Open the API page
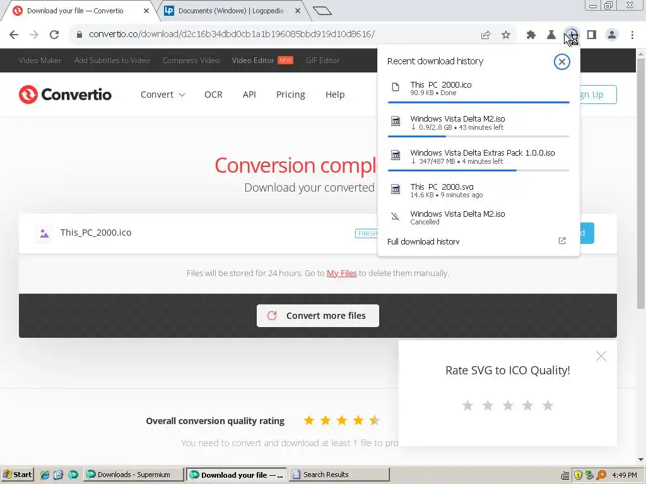This screenshot has width=646, height=484. point(249,95)
